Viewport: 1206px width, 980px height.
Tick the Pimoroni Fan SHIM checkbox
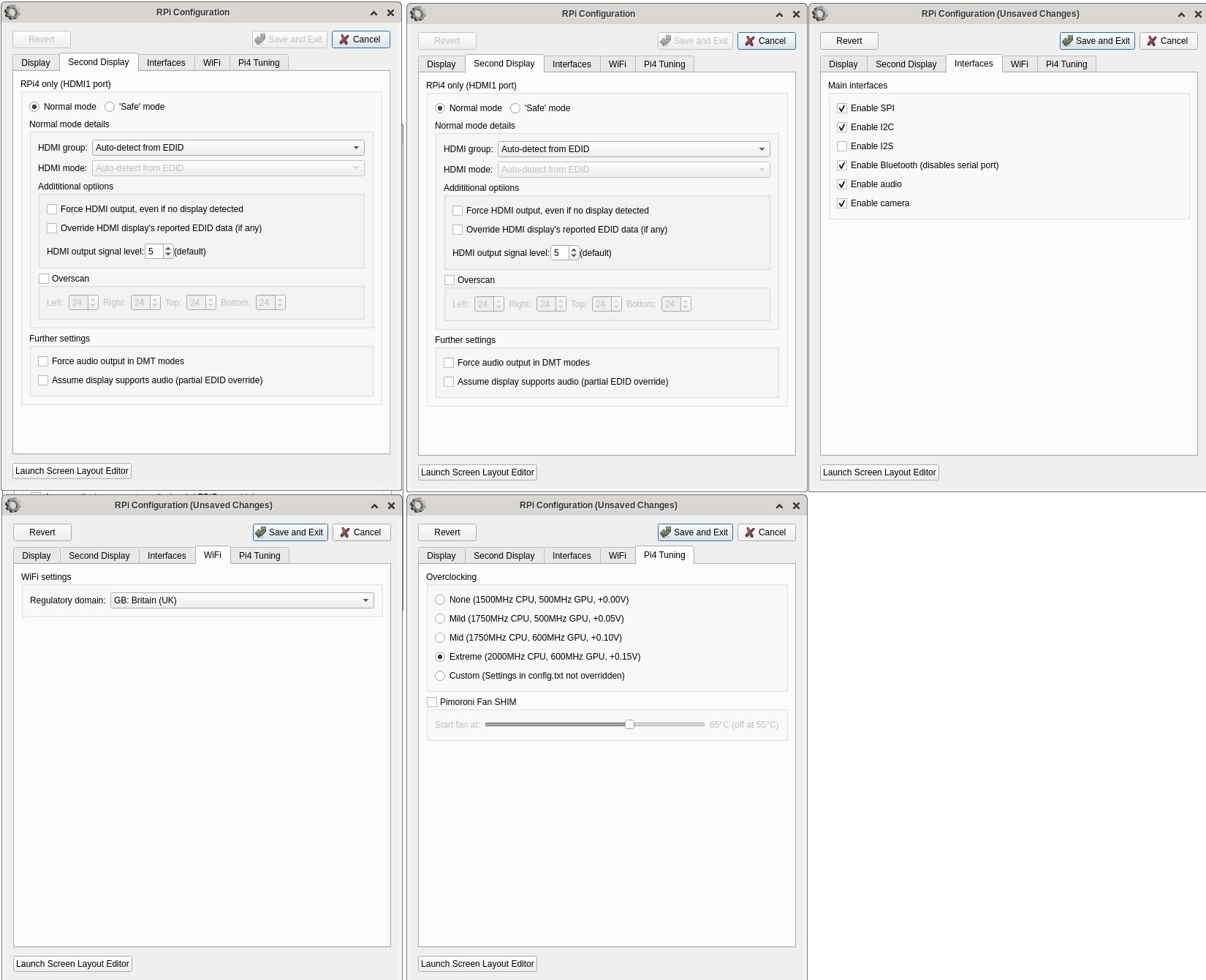[432, 702]
